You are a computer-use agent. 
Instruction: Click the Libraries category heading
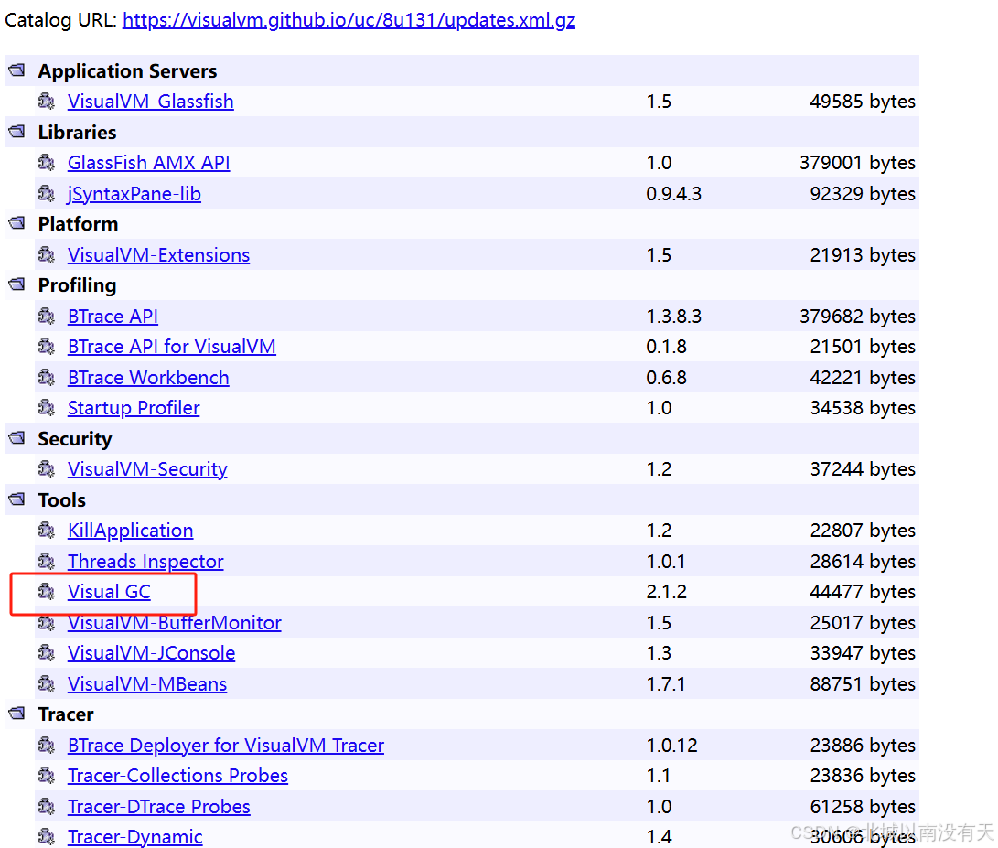coord(77,133)
